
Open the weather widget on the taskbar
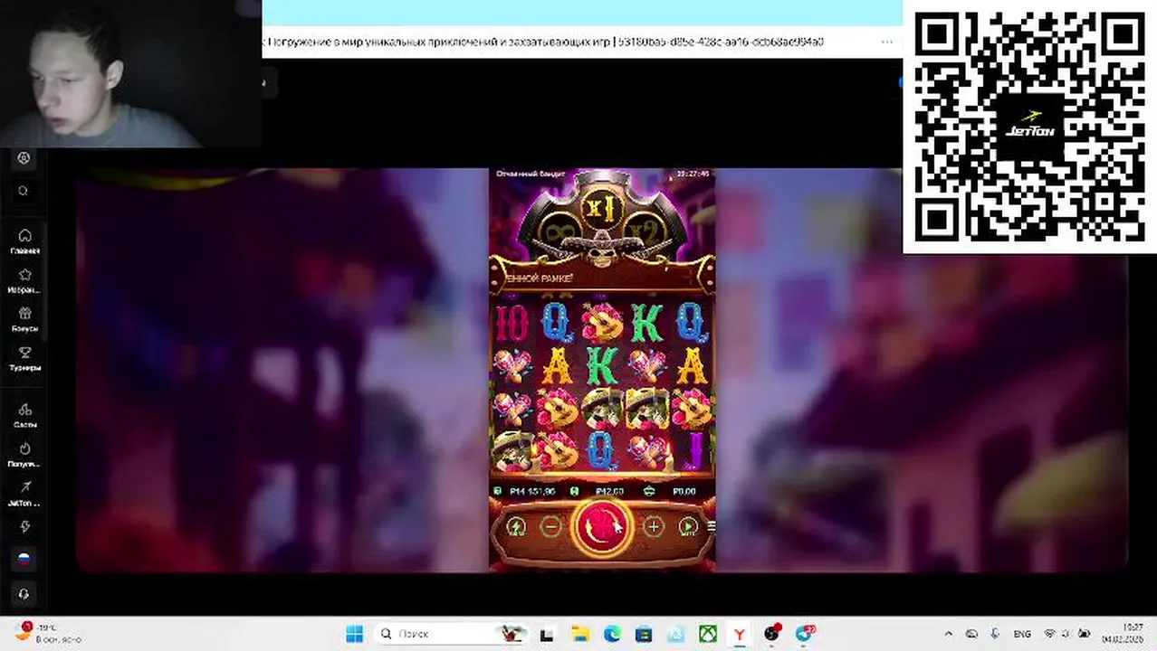(x=45, y=632)
